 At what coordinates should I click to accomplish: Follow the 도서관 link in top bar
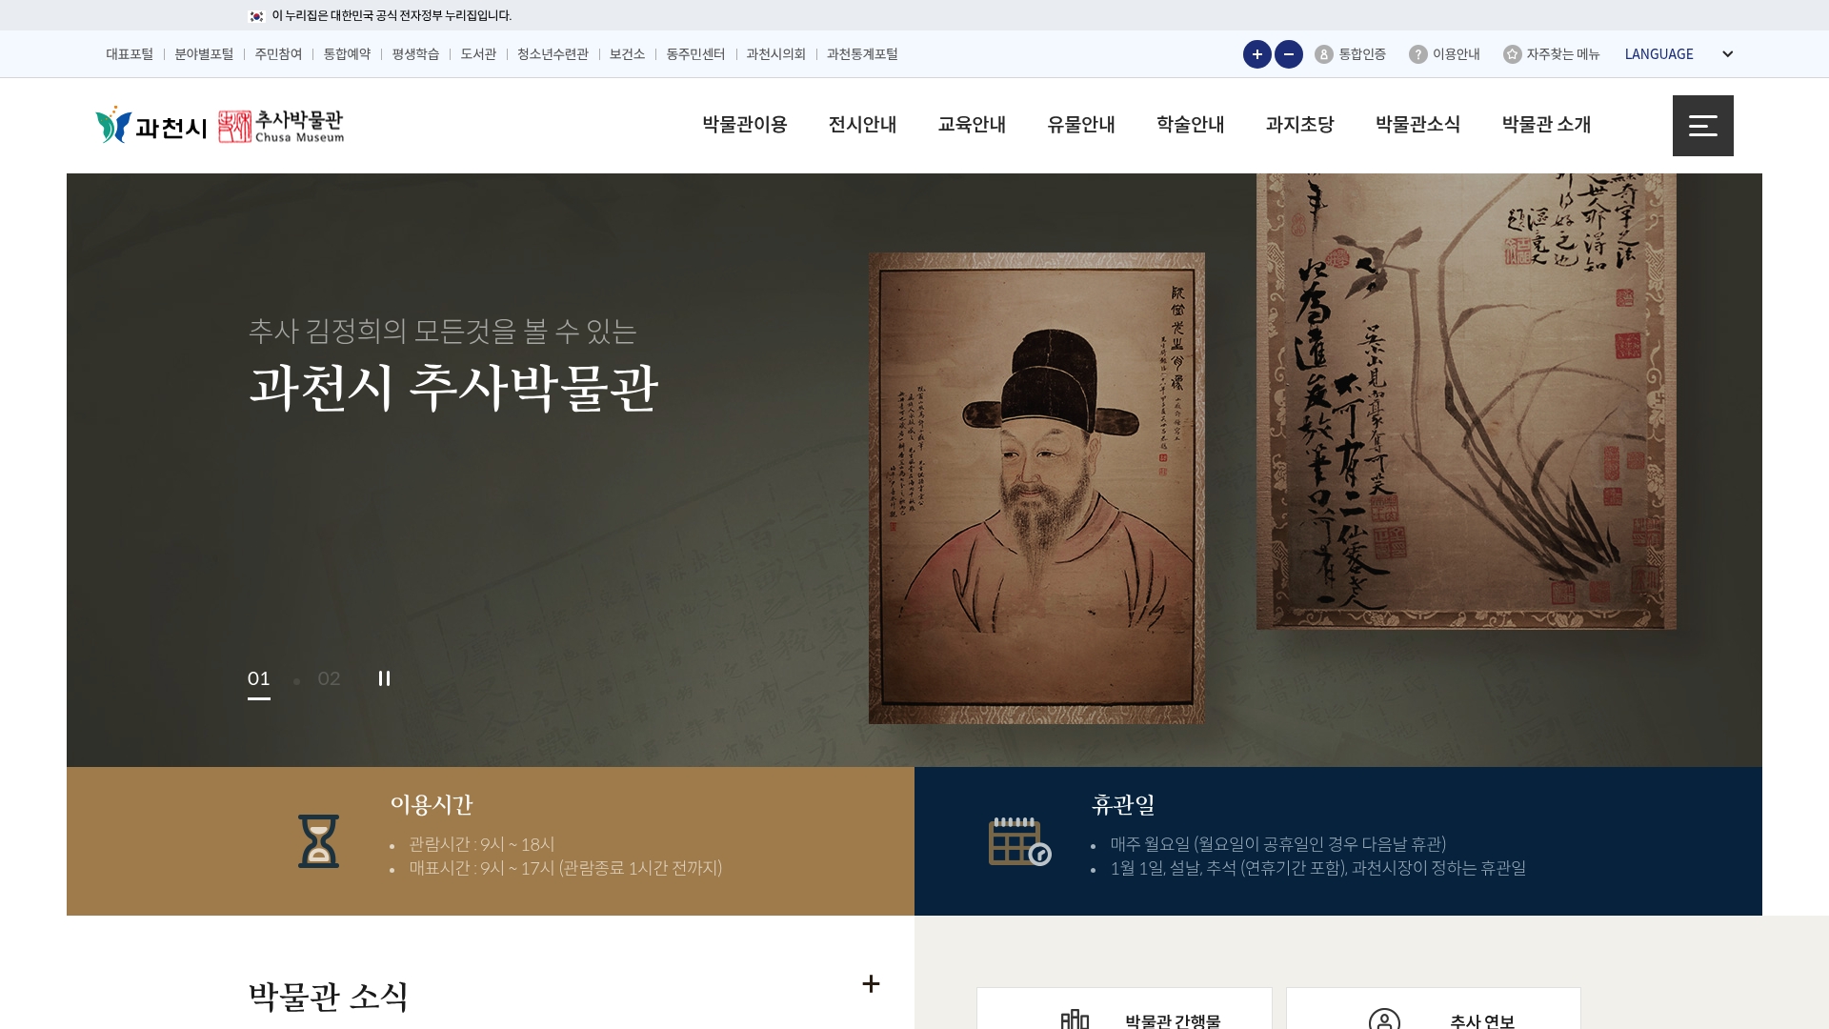(478, 54)
